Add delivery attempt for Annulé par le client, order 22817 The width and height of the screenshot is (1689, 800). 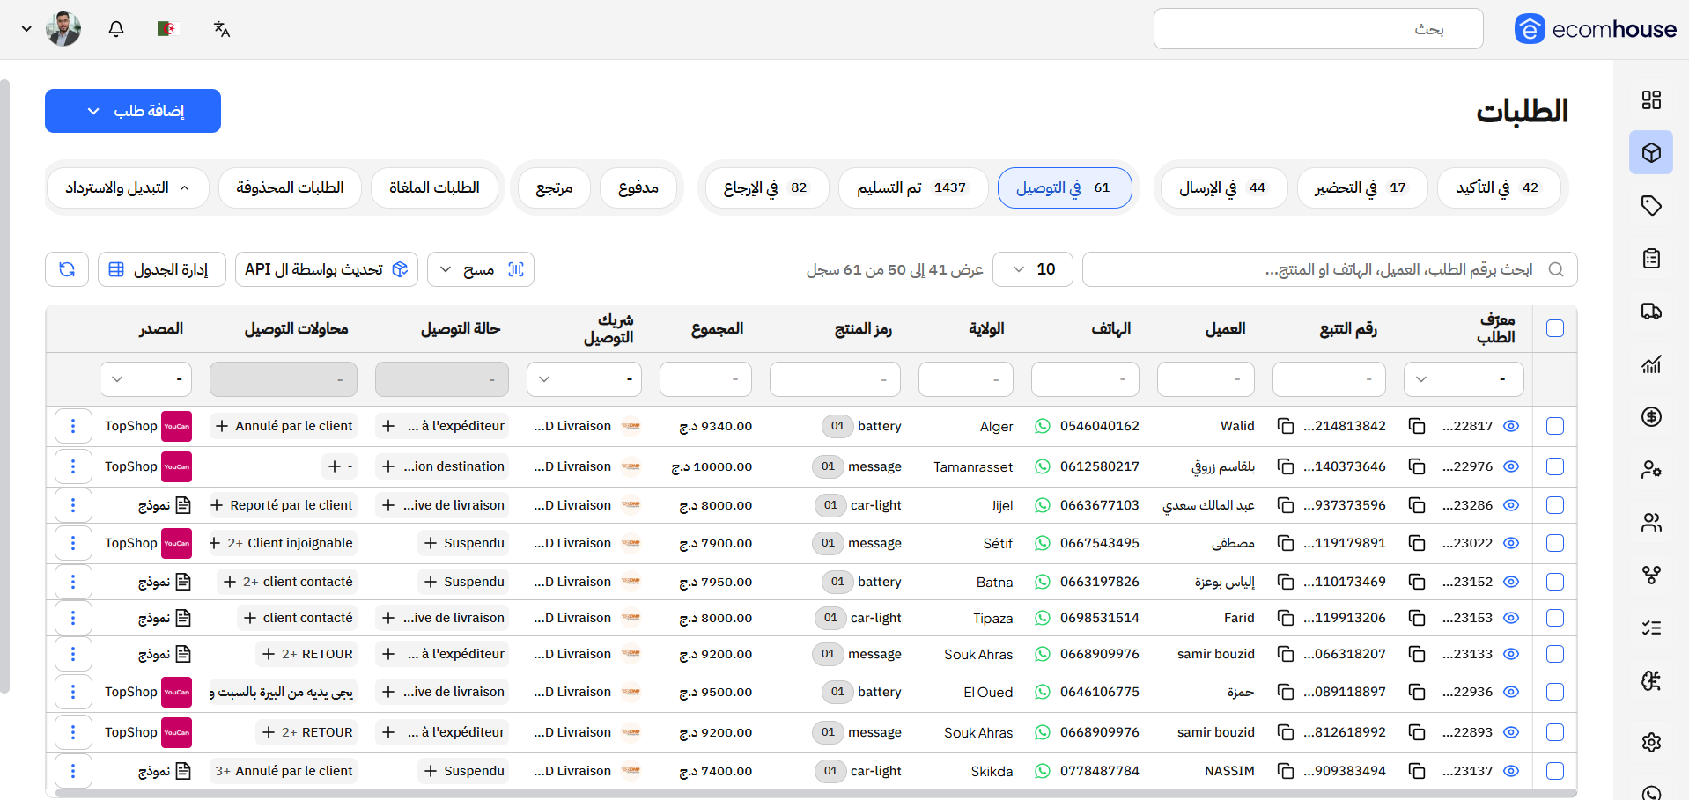pos(222,426)
